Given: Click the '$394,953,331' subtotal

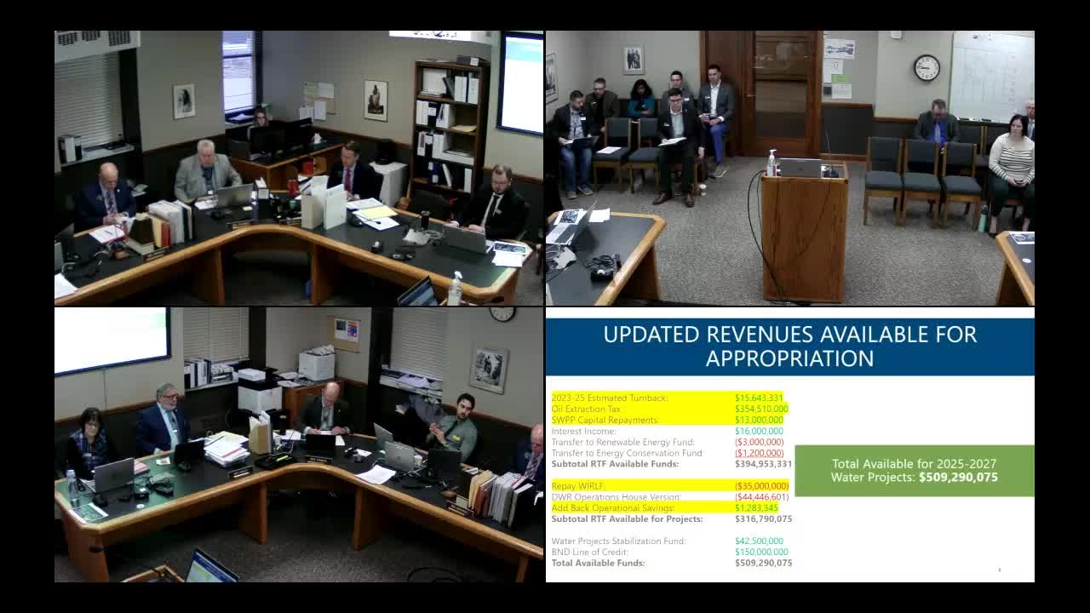Looking at the screenshot, I should click(x=763, y=464).
